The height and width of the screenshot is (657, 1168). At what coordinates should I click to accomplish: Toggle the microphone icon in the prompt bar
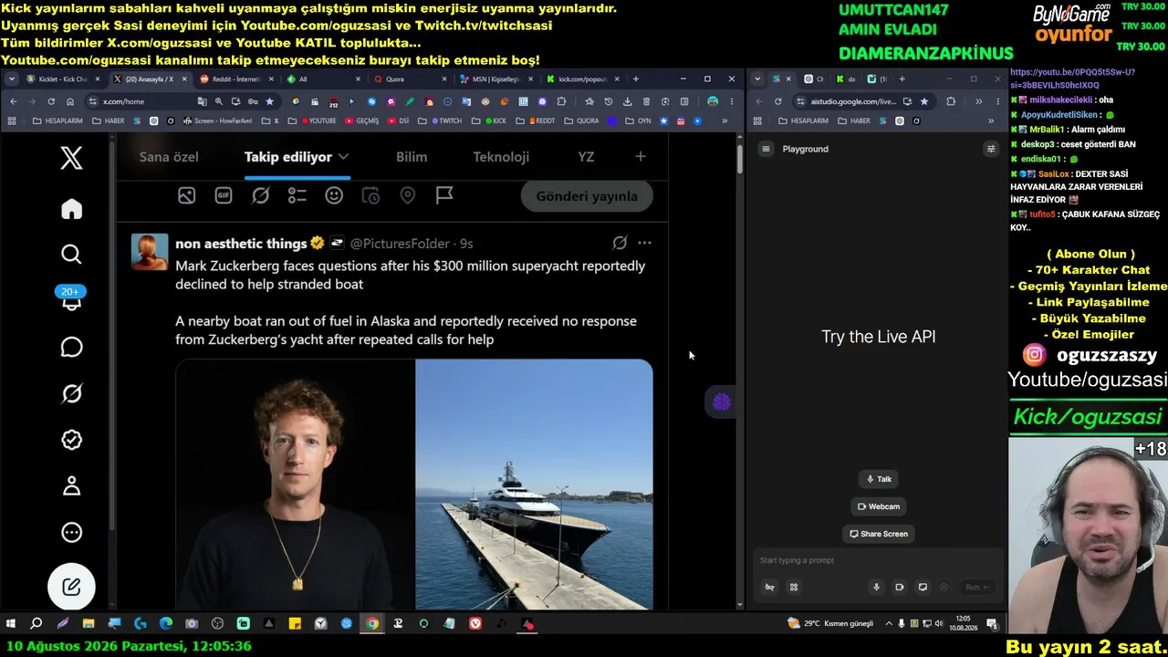coord(876,588)
